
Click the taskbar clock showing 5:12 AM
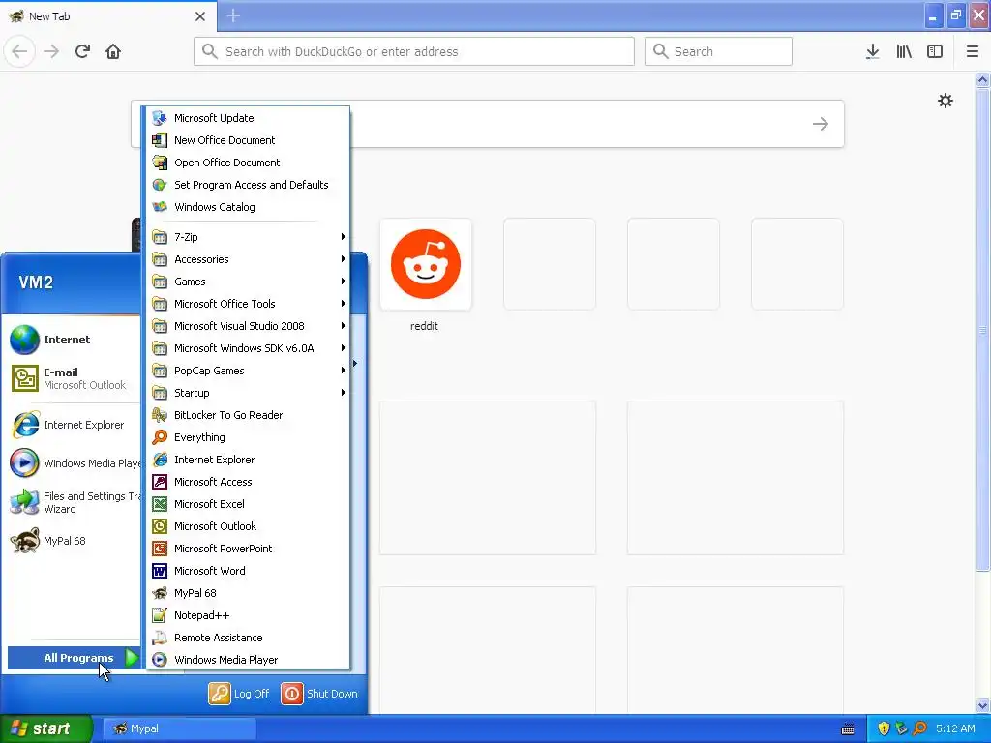pos(955,728)
